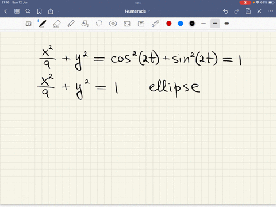276x207 pixels.
Task: Open the Numerade title dropdown
Action: pyautogui.click(x=137, y=11)
